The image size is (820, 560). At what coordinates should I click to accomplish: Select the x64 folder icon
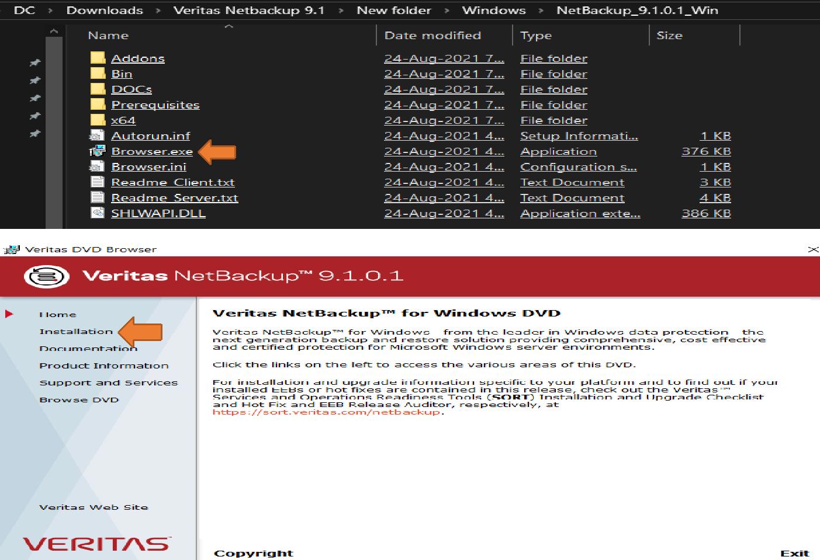pos(98,120)
